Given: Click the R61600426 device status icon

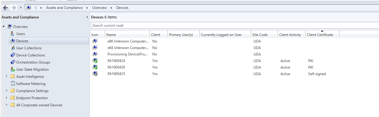Looking at the screenshot, I should click(95, 67).
